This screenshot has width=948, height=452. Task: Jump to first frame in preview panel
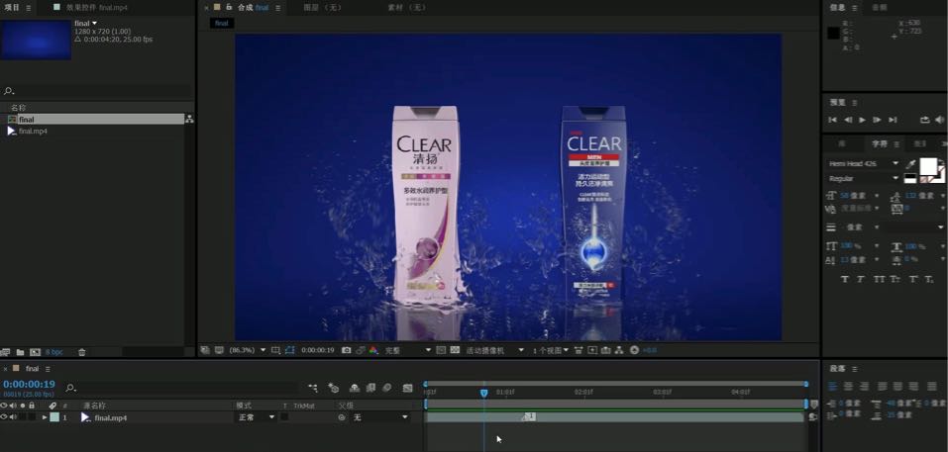click(832, 120)
